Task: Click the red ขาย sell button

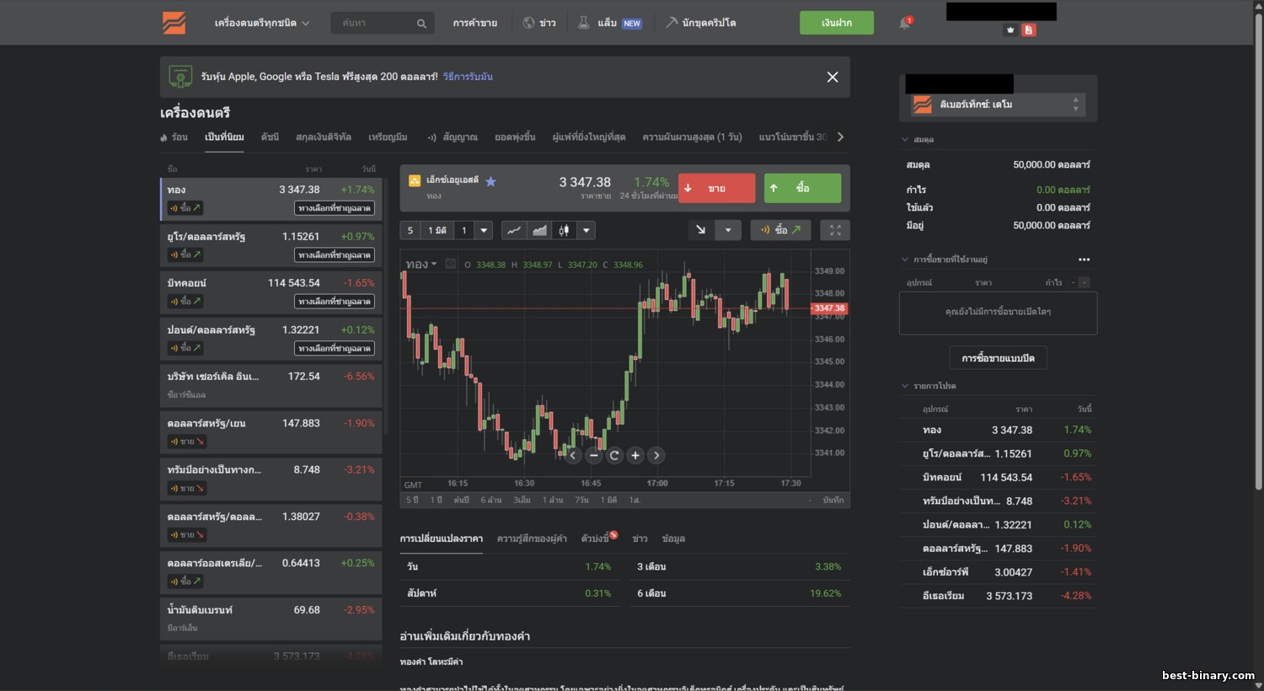Action: pos(717,188)
